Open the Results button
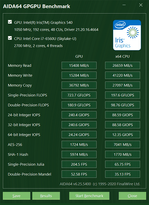 (x=46, y=196)
